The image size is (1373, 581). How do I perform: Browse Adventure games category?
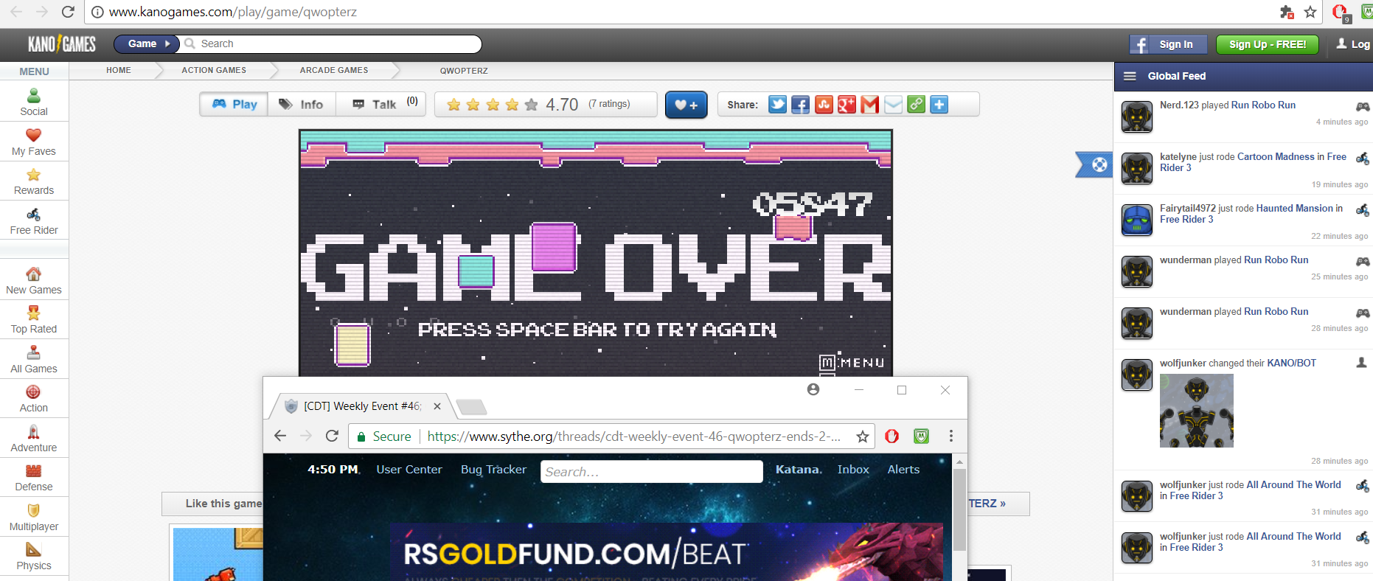34,438
